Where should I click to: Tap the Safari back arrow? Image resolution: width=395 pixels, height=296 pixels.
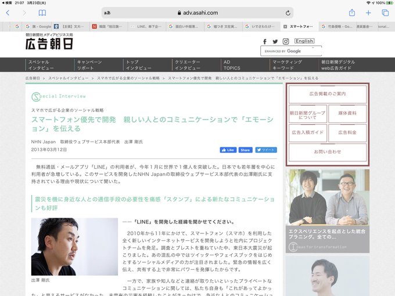(8, 13)
